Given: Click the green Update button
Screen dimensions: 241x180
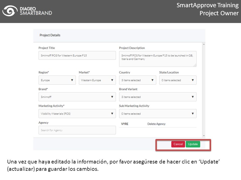Looking at the screenshot, I should [193, 144].
